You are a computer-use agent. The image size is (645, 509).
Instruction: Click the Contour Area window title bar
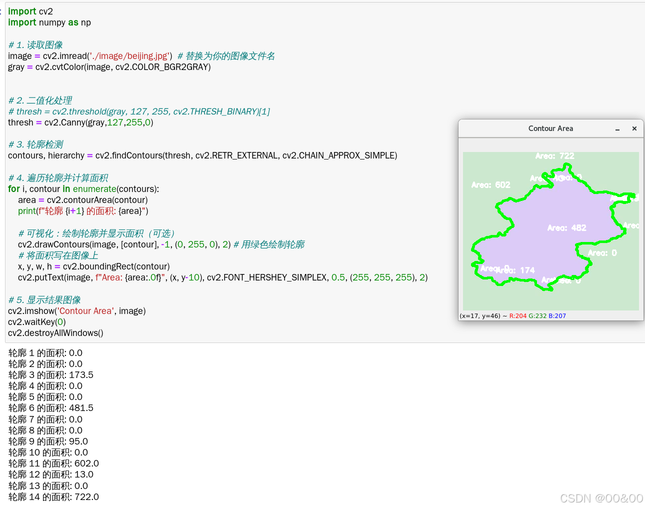pos(550,128)
